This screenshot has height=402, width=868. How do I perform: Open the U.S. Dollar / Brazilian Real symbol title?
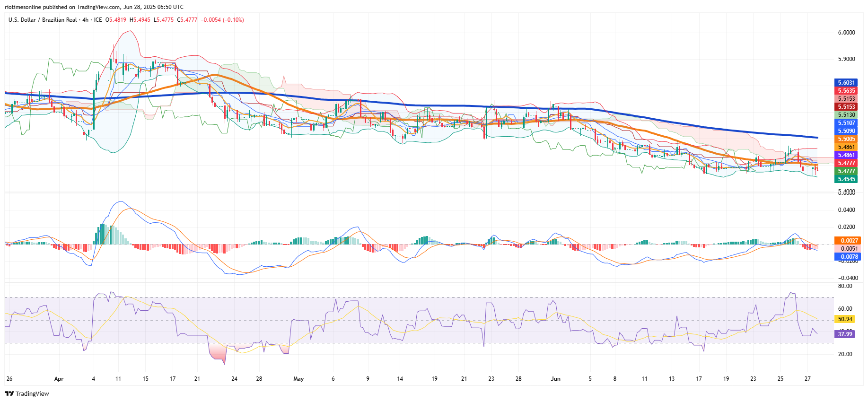[x=43, y=20]
